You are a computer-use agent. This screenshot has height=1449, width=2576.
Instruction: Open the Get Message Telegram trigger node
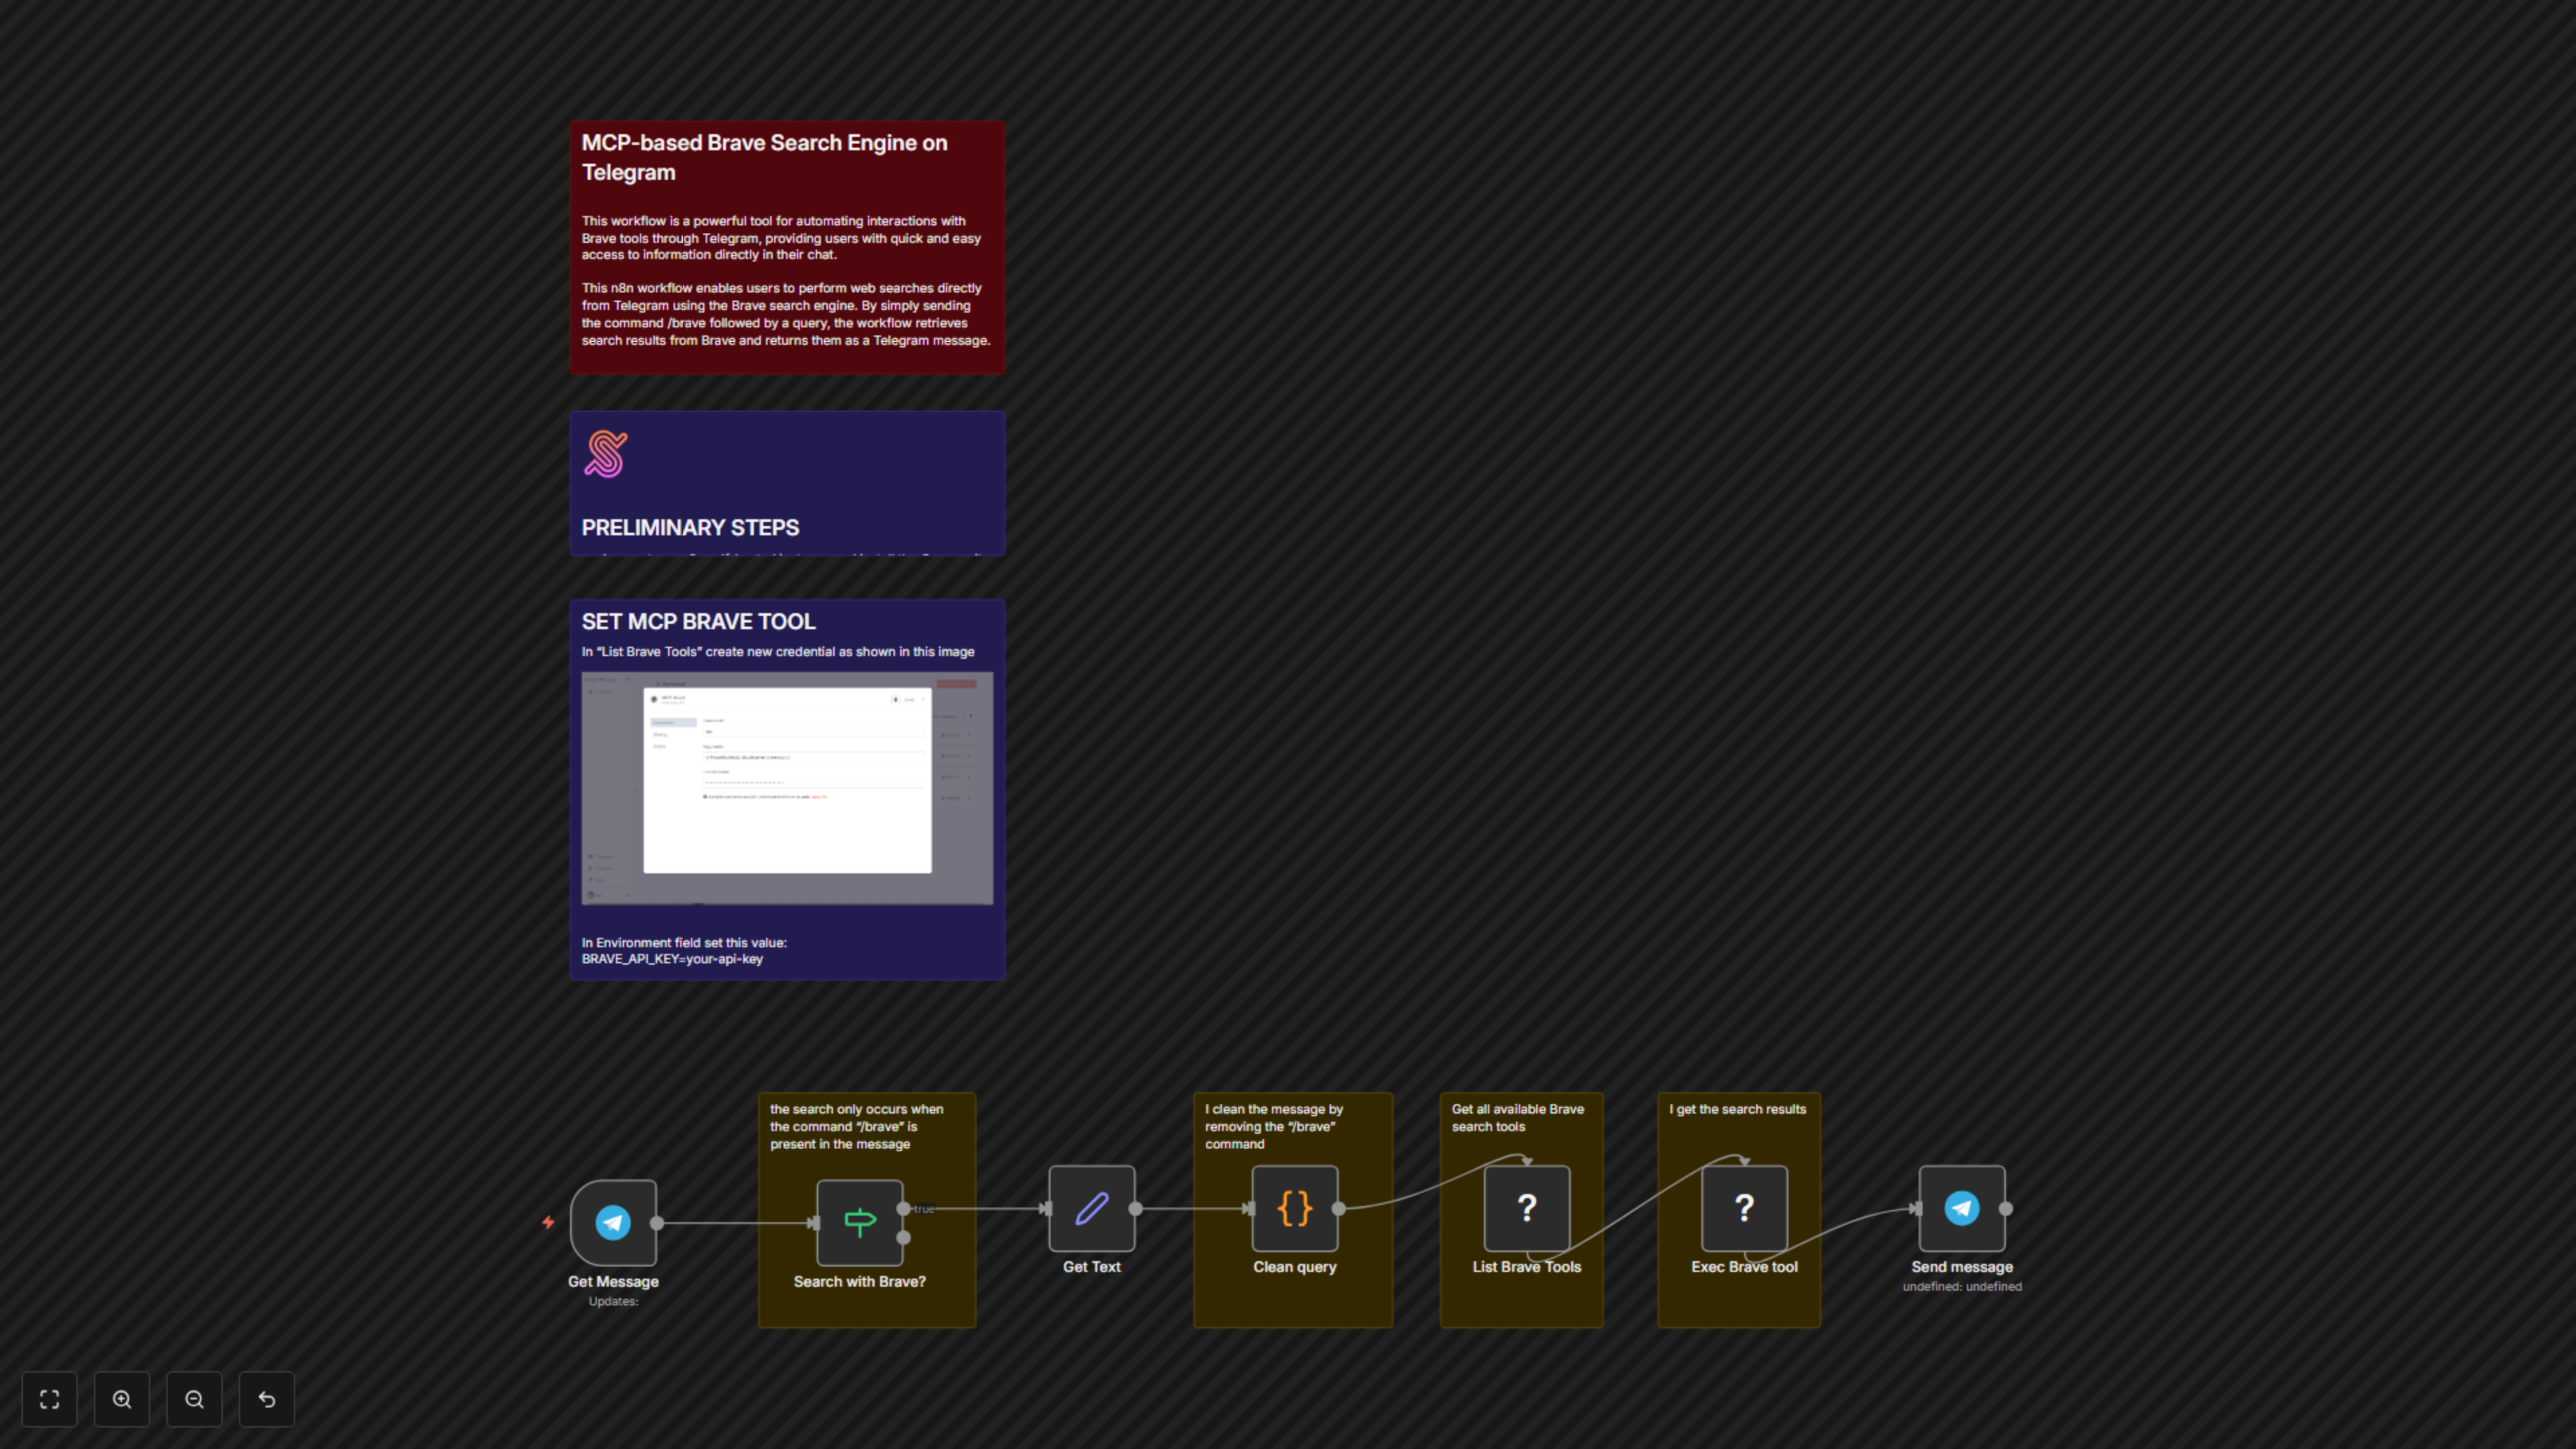tap(612, 1222)
